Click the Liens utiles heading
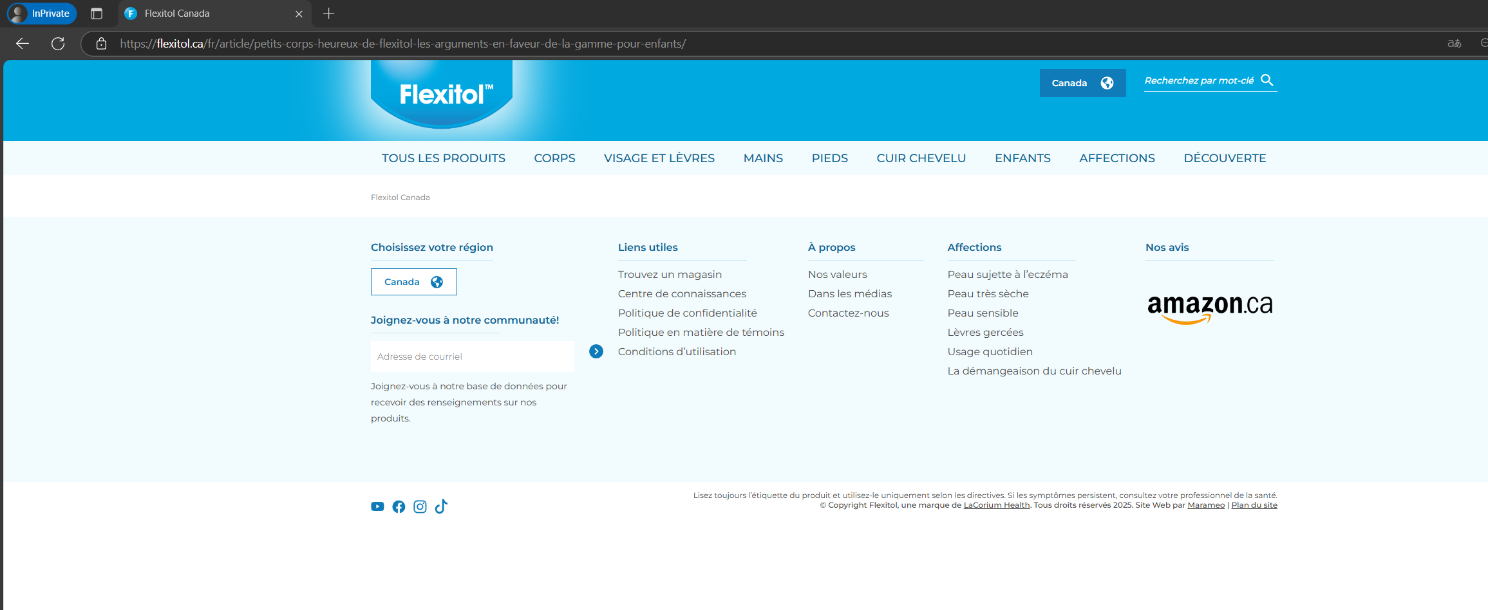The height and width of the screenshot is (610, 1488). point(648,247)
